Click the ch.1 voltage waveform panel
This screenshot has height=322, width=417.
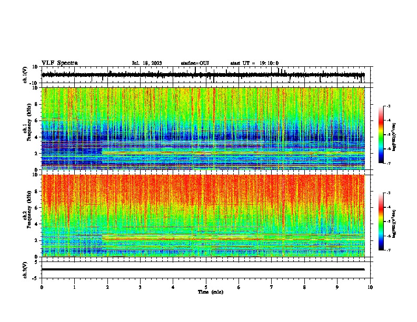[x=207, y=75]
